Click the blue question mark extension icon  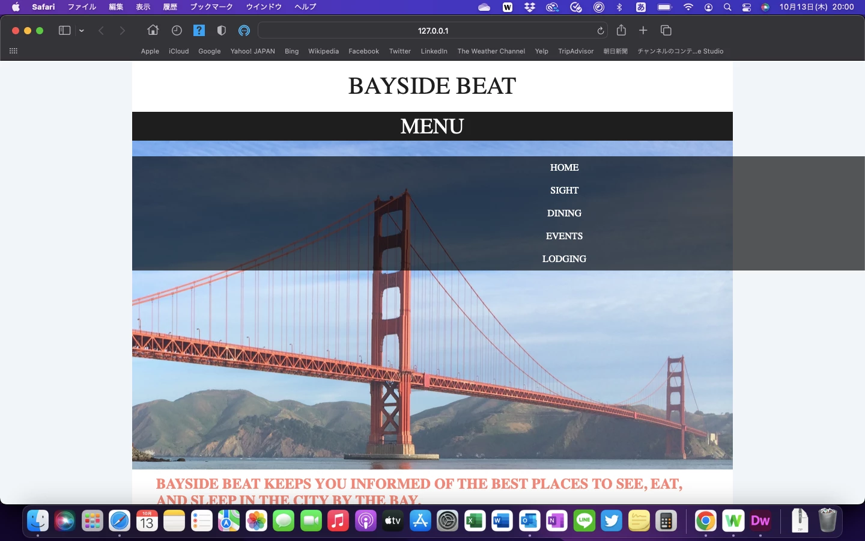(199, 31)
